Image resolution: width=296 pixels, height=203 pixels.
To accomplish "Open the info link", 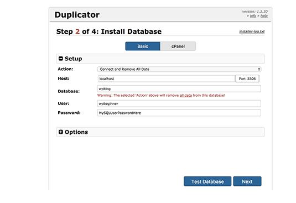I will (253, 16).
